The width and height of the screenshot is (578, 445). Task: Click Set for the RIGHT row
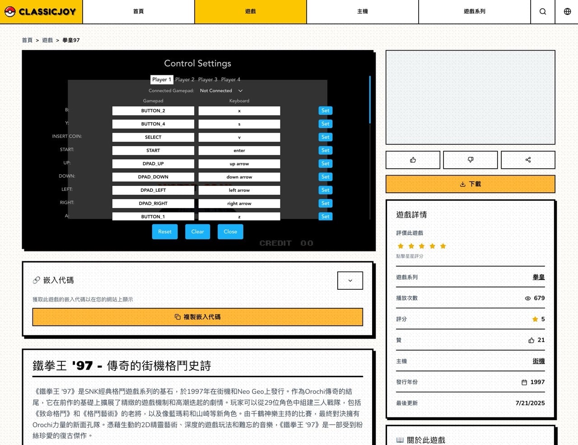point(325,203)
